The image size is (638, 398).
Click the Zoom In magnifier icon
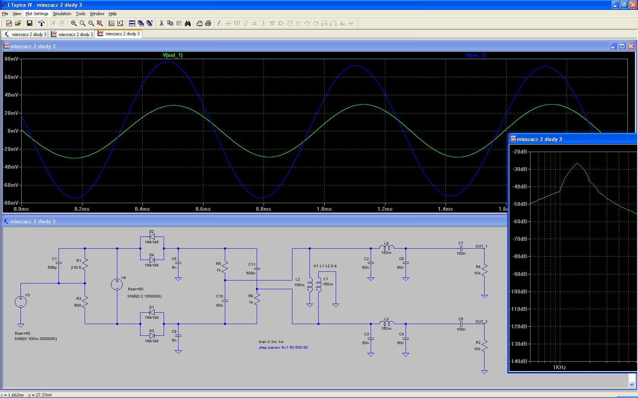[x=74, y=24]
